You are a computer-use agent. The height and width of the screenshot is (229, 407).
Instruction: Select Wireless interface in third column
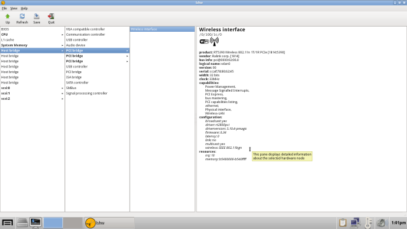pyautogui.click(x=162, y=29)
